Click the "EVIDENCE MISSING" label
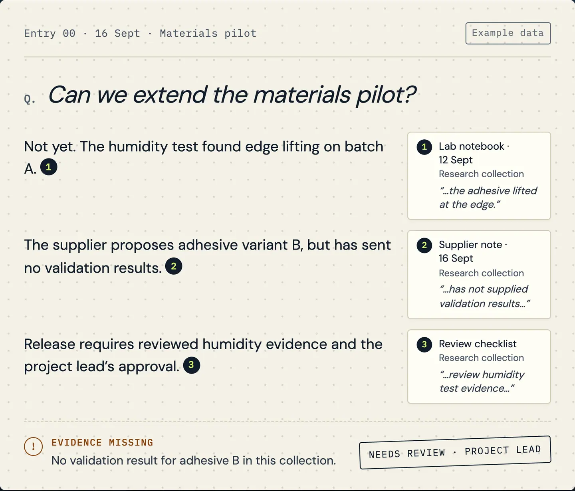 click(x=102, y=442)
